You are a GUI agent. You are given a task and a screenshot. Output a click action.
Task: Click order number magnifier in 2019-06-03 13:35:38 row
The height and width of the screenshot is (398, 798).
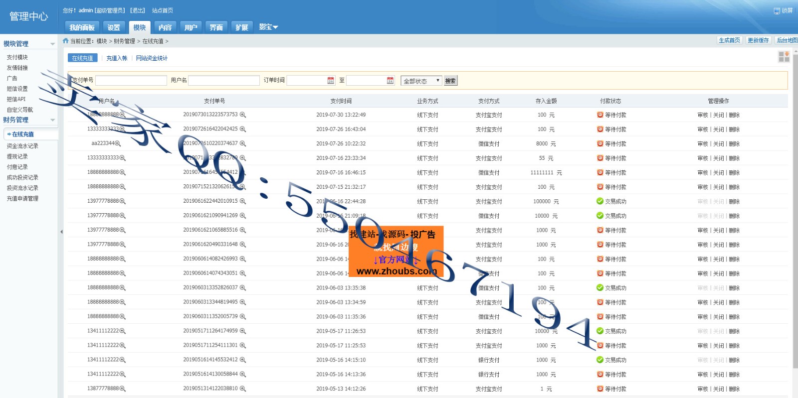pyautogui.click(x=243, y=288)
